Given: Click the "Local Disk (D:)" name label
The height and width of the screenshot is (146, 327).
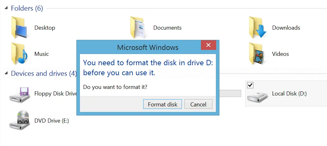Looking at the screenshot, I should click(x=289, y=94).
